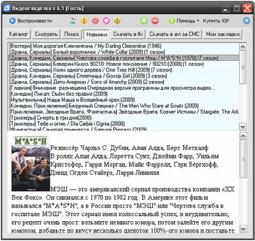Click the pink heart favorites icon
This screenshot has width=255, height=241.
point(107,20)
